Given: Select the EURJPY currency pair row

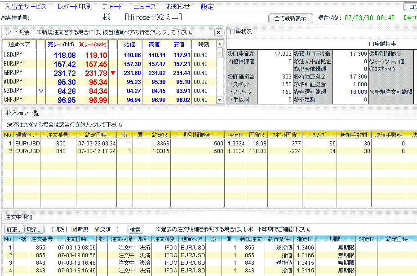Looking at the screenshot, I should click(x=109, y=64).
